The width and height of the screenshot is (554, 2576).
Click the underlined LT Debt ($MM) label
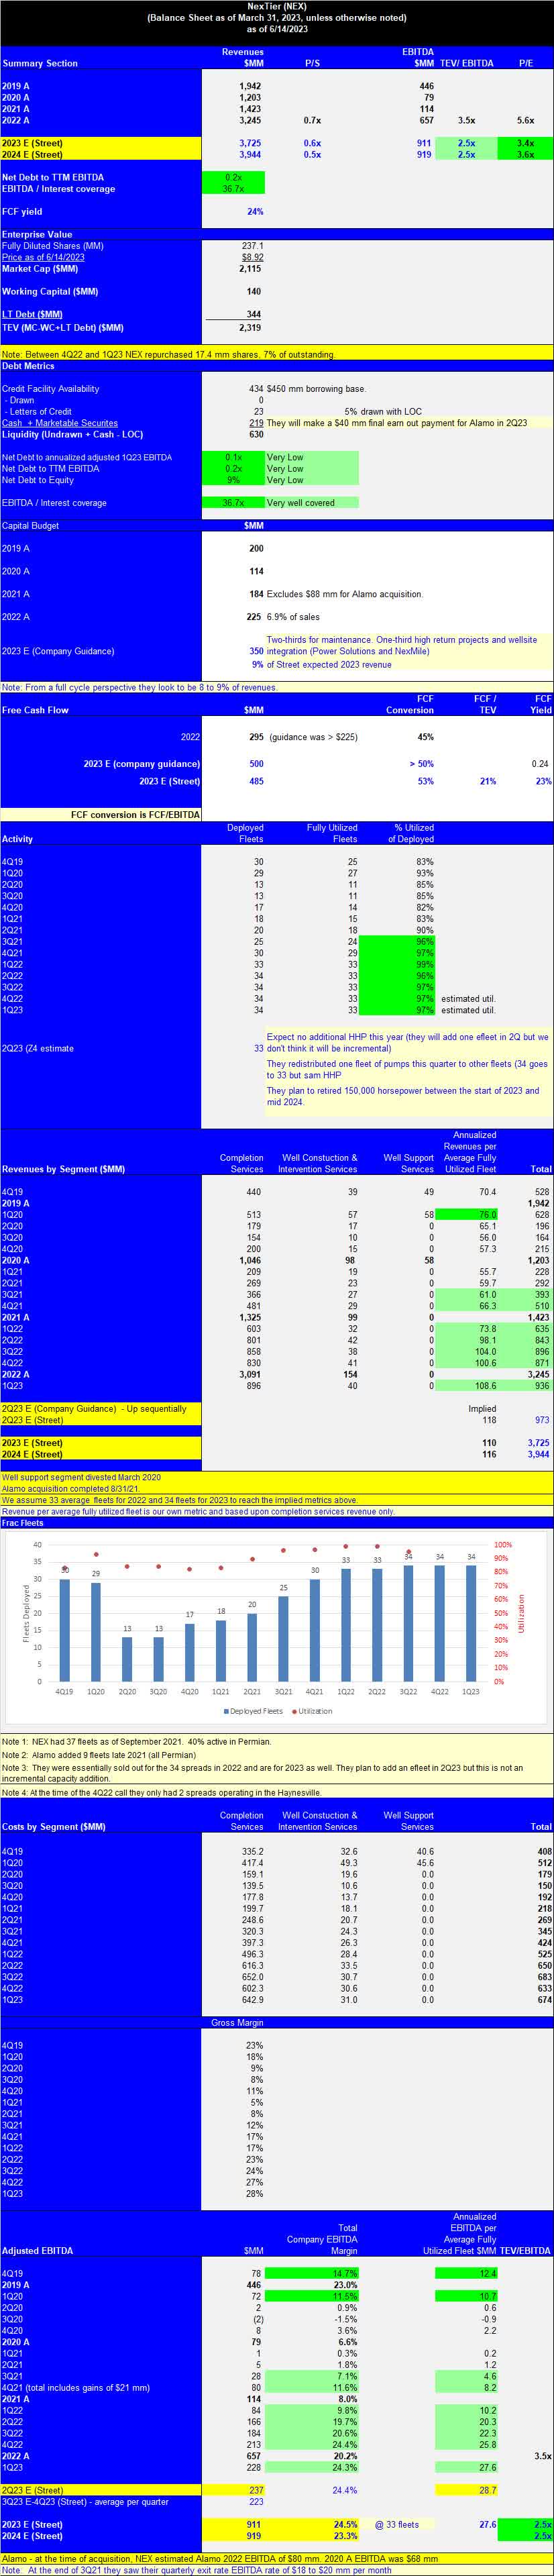click(x=32, y=314)
